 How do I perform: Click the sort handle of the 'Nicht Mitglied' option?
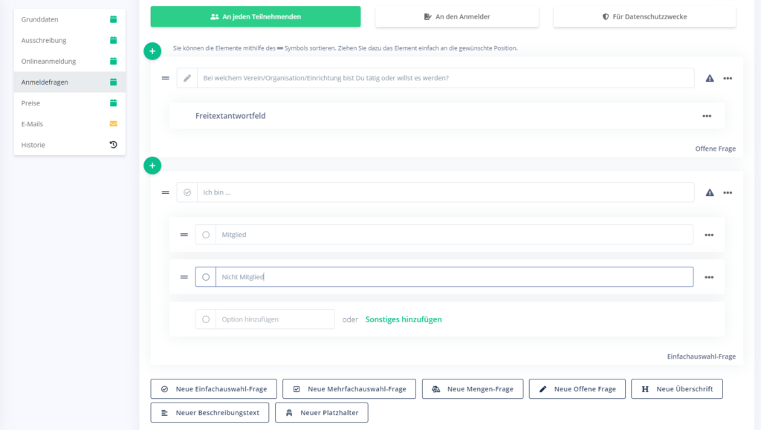click(184, 277)
